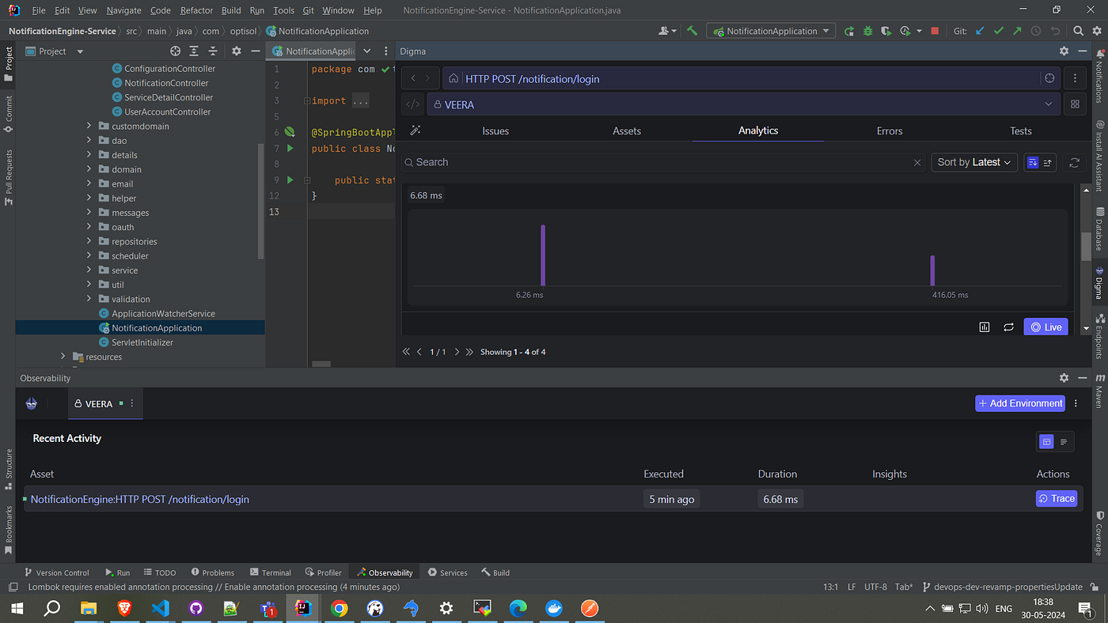Viewport: 1108px width, 623px height.
Task: Click the magic wand icon beside Issues
Action: click(415, 130)
